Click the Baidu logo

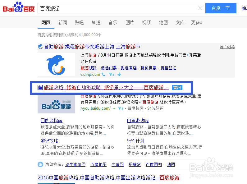point(19,7)
